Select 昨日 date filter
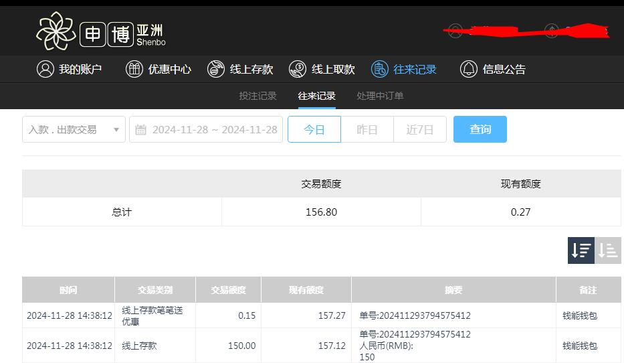This screenshot has width=624, height=363. pos(367,129)
